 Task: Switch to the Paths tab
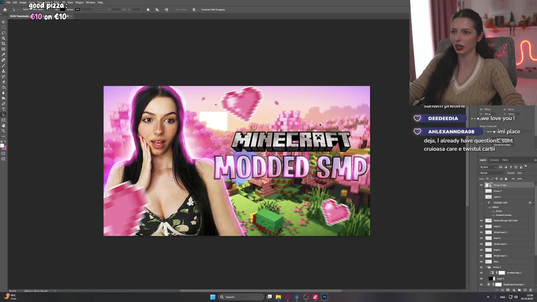505,160
